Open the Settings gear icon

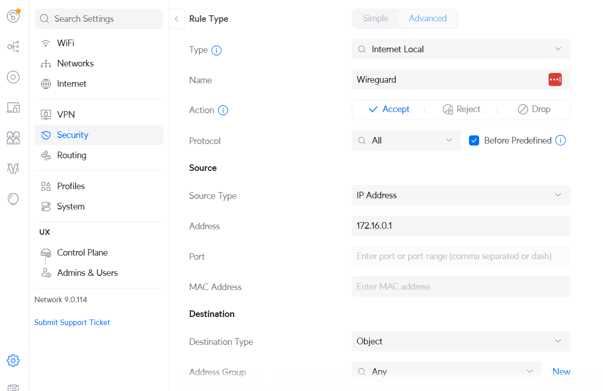tap(13, 360)
